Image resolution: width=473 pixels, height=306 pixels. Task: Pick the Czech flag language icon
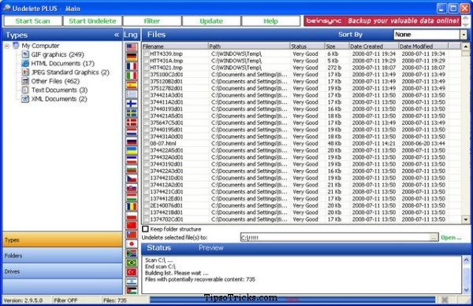pos(131,179)
